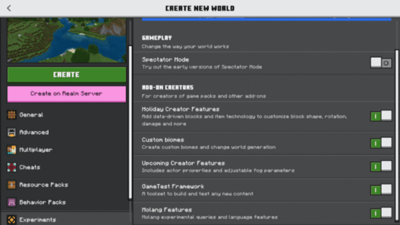400x225 pixels.
Task: Open the Multiplayer section icon
Action: click(x=11, y=150)
